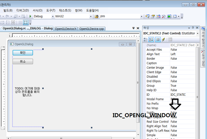Show properties Categorized view icon
Image resolution: width=207 pixels, height=139 pixels.
pyautogui.click(x=145, y=39)
